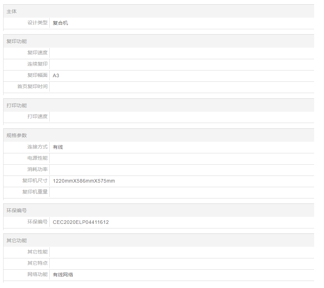
Task: Click the 规格参数 section header
Action: pyautogui.click(x=17, y=135)
